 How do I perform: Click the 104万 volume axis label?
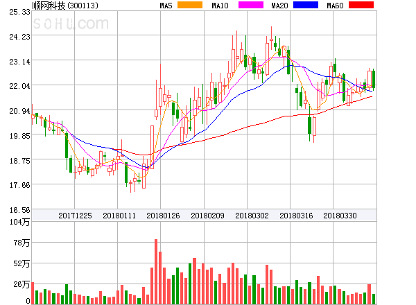[19, 222]
